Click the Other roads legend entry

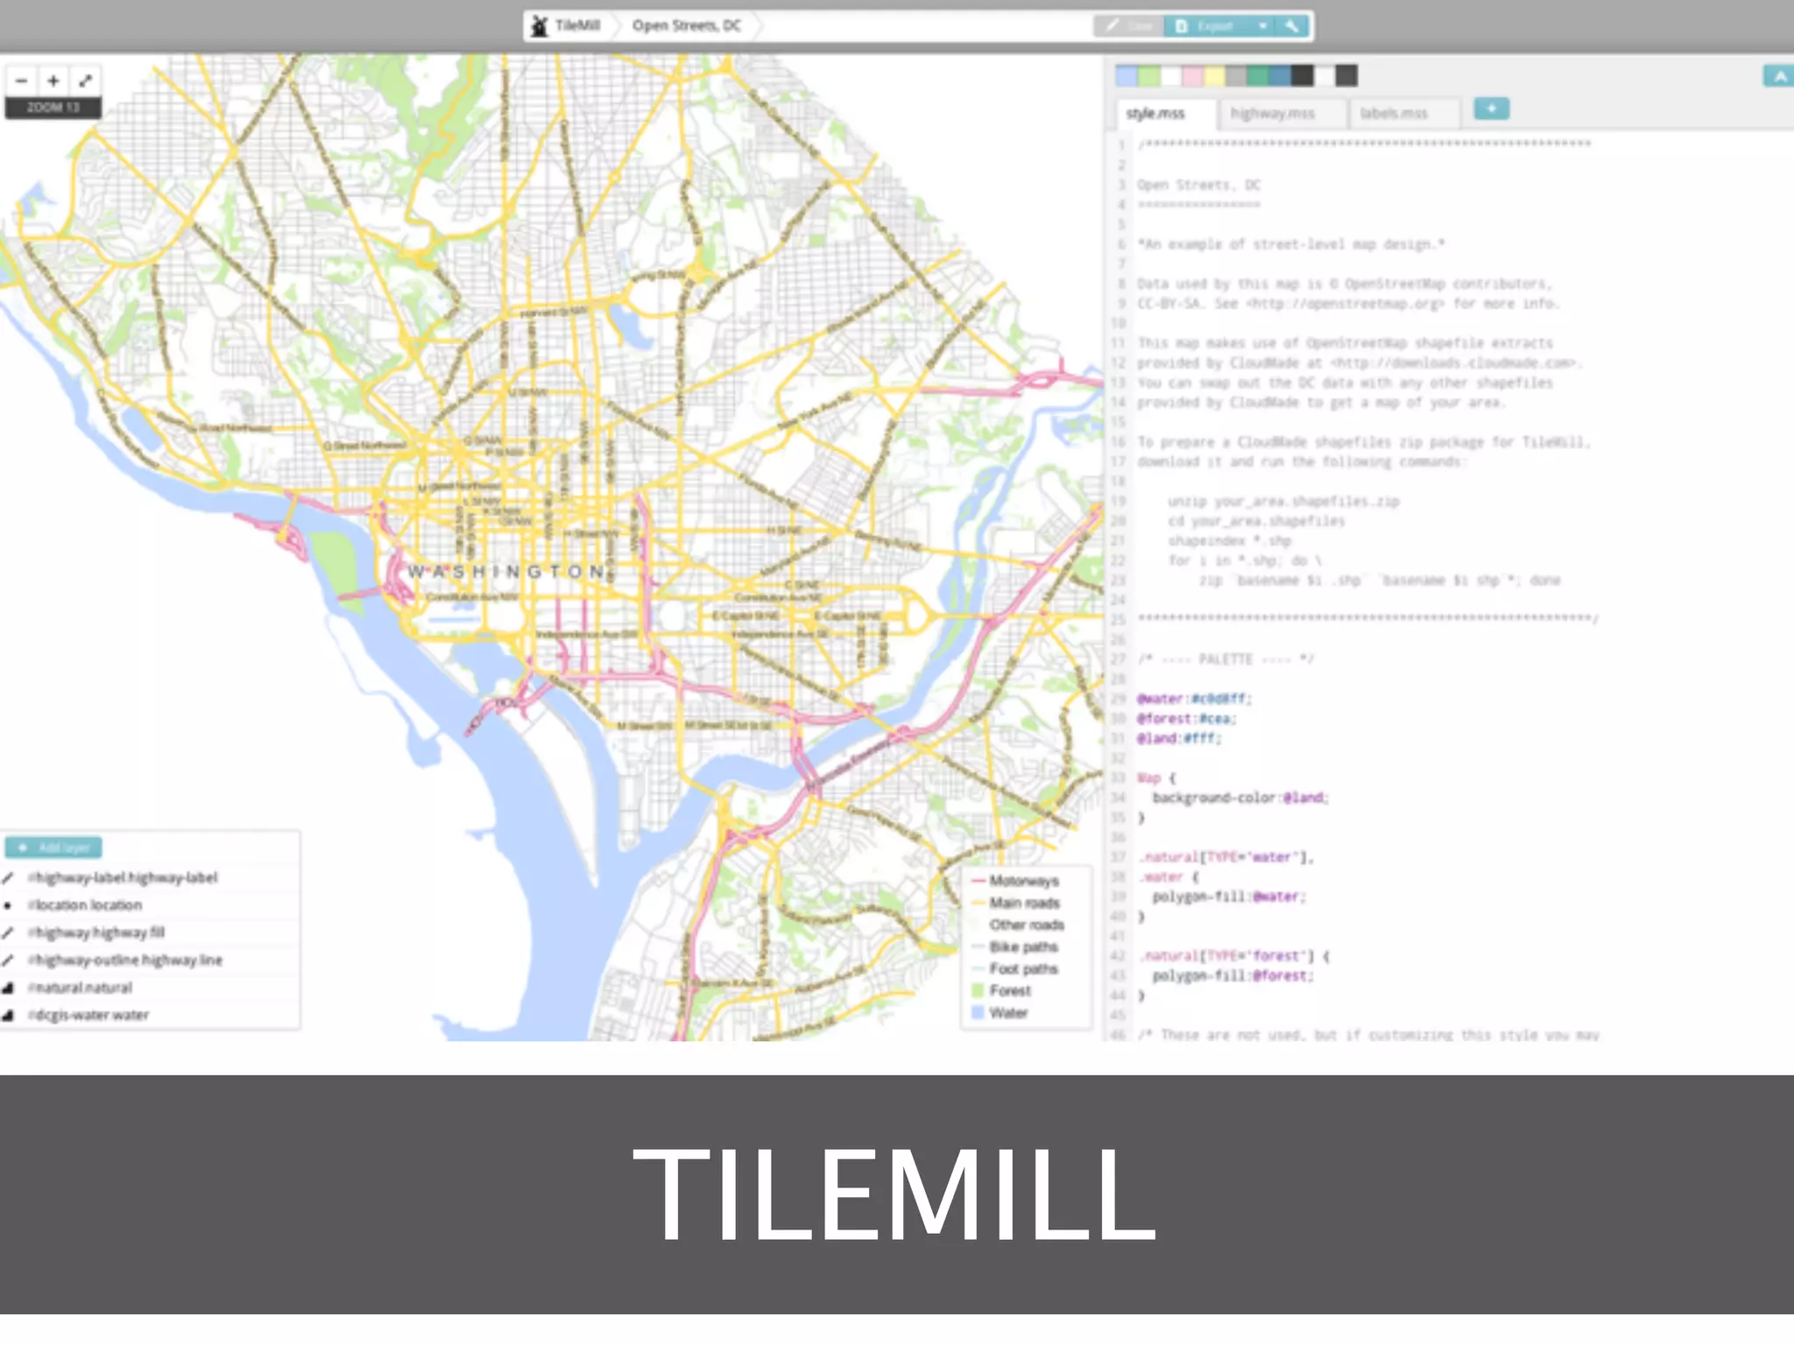[1018, 925]
